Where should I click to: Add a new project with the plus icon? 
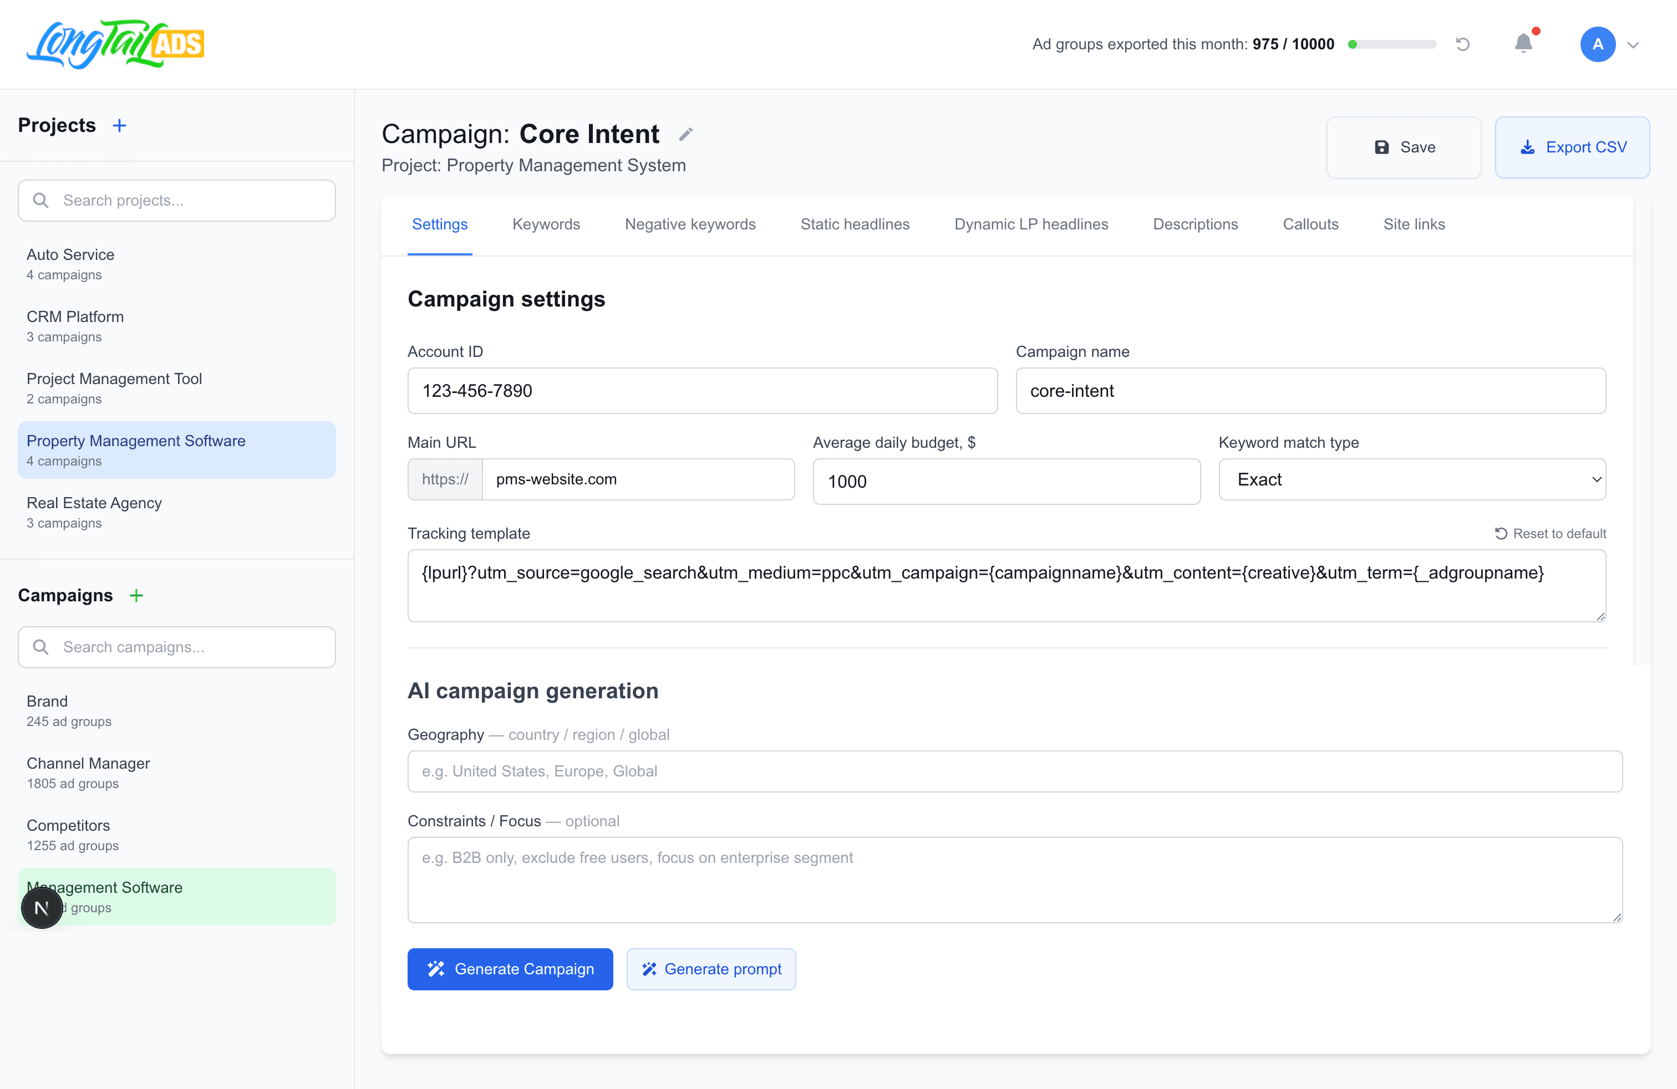click(x=120, y=125)
